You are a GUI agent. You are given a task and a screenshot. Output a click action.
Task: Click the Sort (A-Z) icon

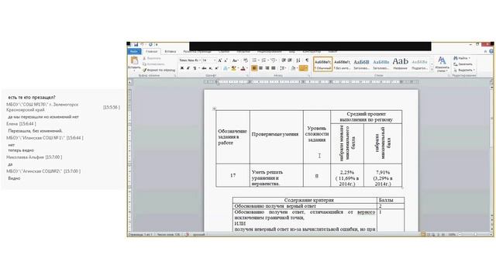[298, 60]
